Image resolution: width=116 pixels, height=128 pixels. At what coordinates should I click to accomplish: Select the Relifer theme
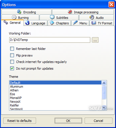(56, 105)
